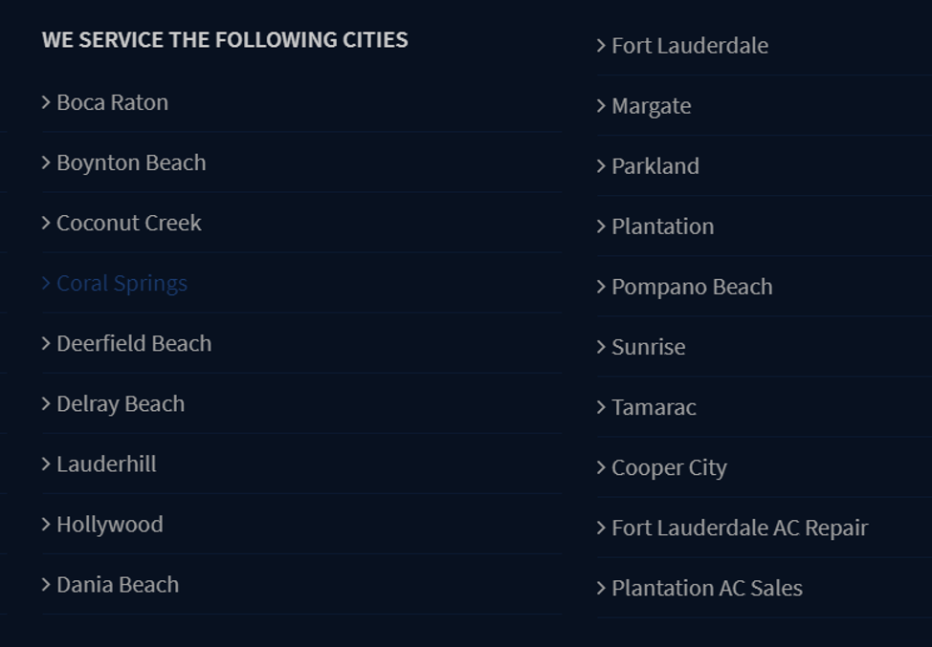
Task: Visit the Plantation AC Sales link
Action: (707, 589)
